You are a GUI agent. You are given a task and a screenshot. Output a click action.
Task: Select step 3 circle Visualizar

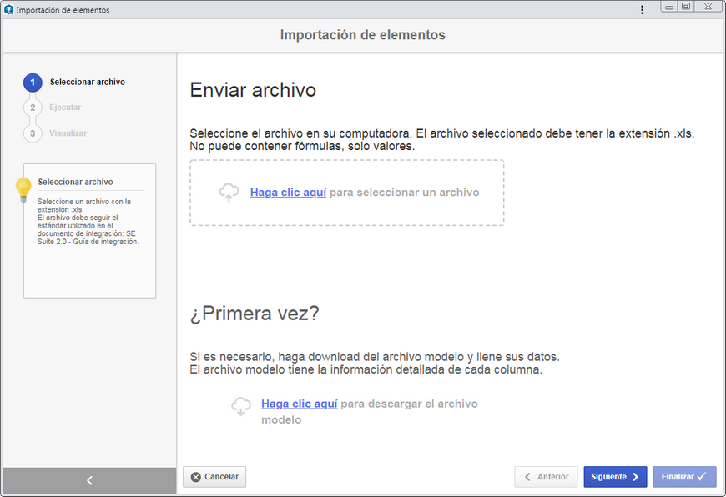pyautogui.click(x=33, y=133)
